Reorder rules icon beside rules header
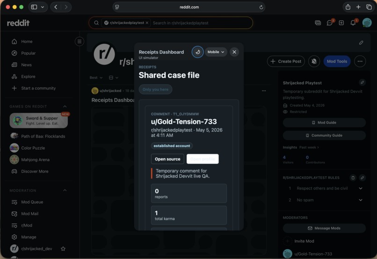The width and height of the screenshot is (377, 259). pos(353,178)
